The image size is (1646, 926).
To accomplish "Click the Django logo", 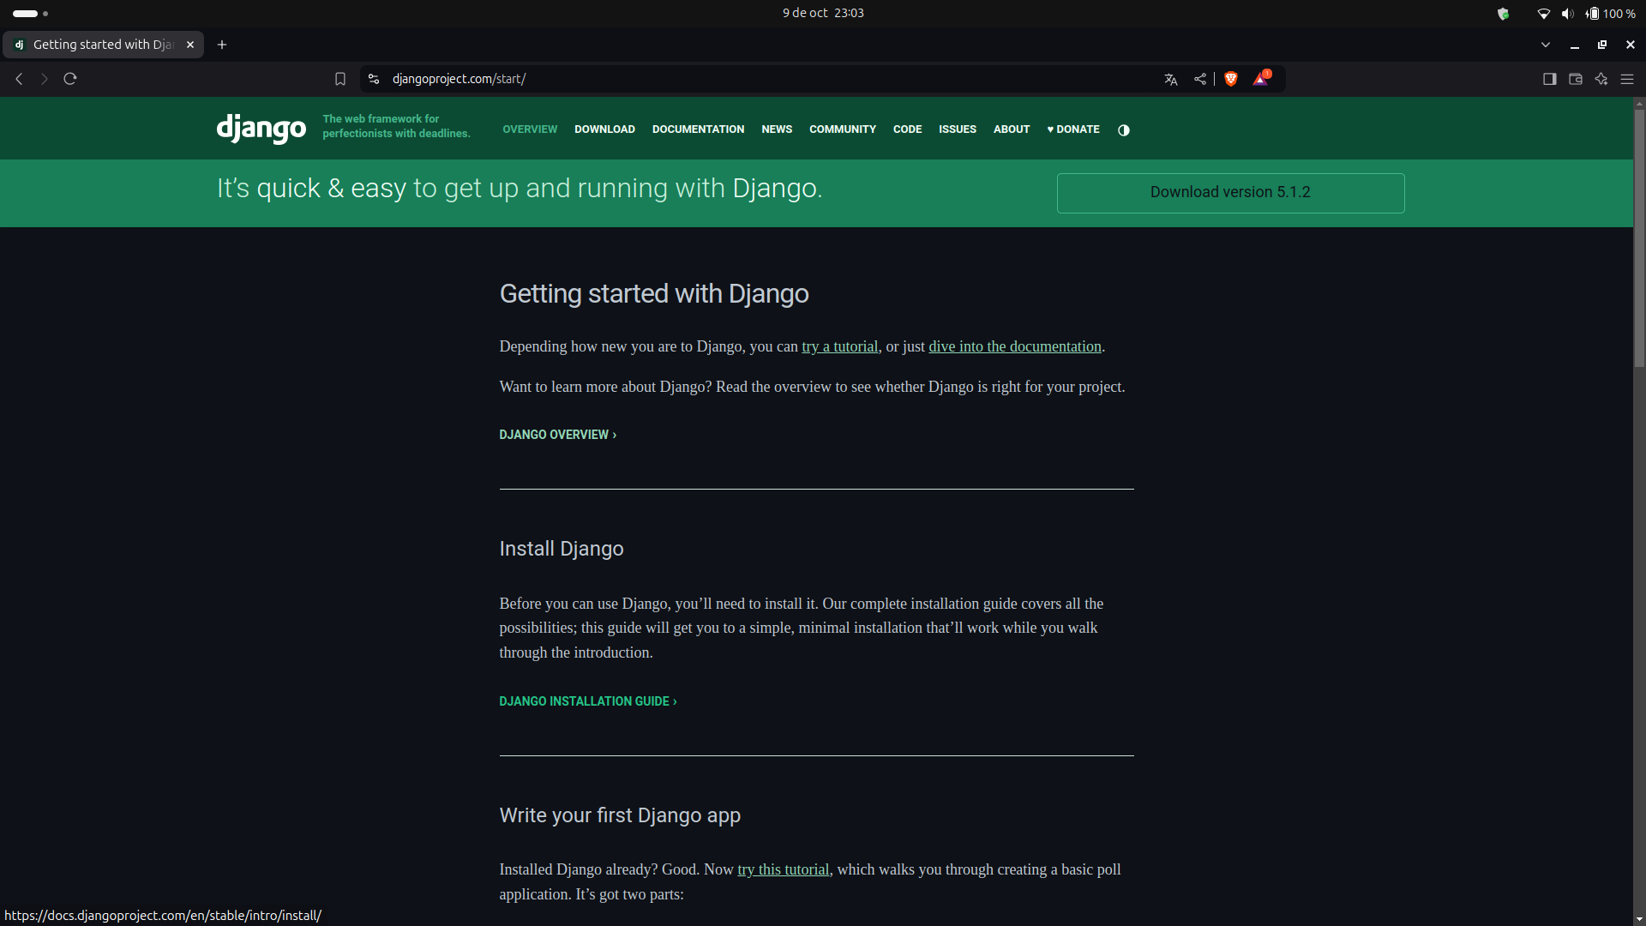I will click(261, 129).
